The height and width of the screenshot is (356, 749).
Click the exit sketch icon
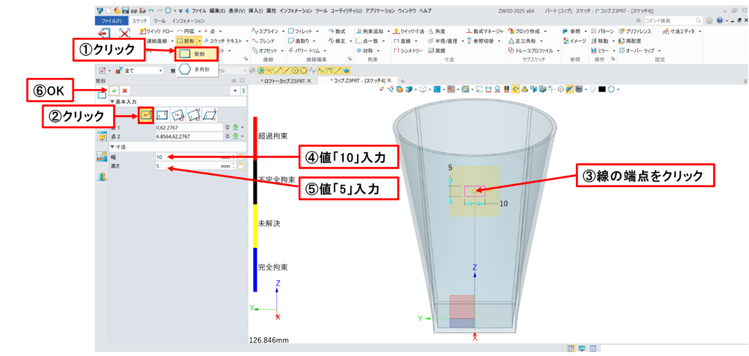point(104,33)
